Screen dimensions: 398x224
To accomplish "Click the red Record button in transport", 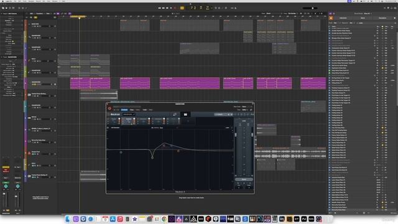I will pos(175,8).
